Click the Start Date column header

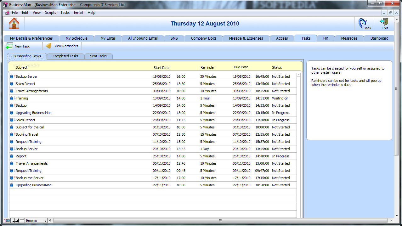pyautogui.click(x=161, y=67)
